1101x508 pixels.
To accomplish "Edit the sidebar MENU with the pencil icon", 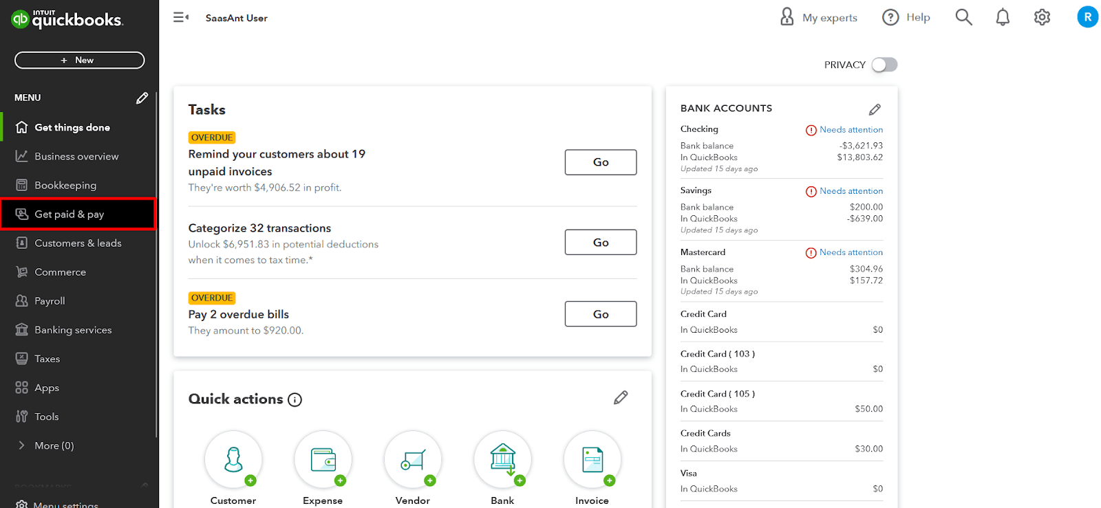I will click(x=142, y=98).
